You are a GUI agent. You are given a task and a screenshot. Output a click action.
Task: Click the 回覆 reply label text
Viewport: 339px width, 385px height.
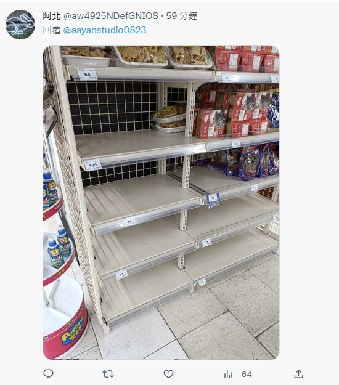(52, 30)
